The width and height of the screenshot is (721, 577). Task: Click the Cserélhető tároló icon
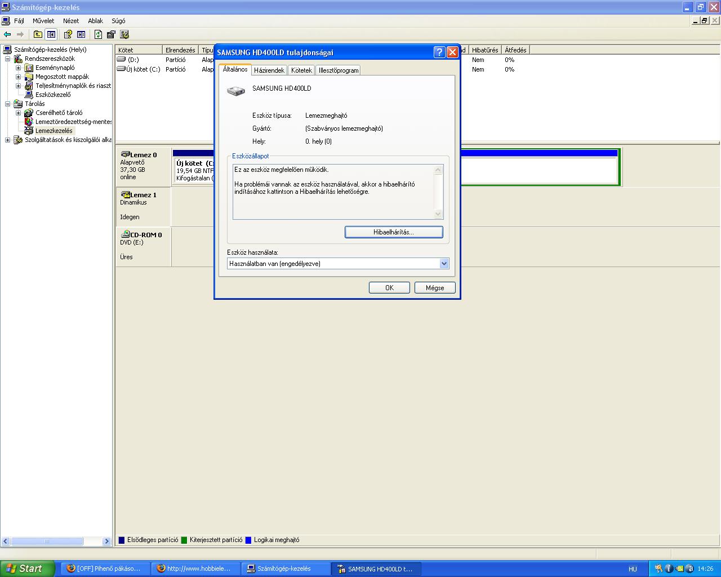(x=29, y=113)
